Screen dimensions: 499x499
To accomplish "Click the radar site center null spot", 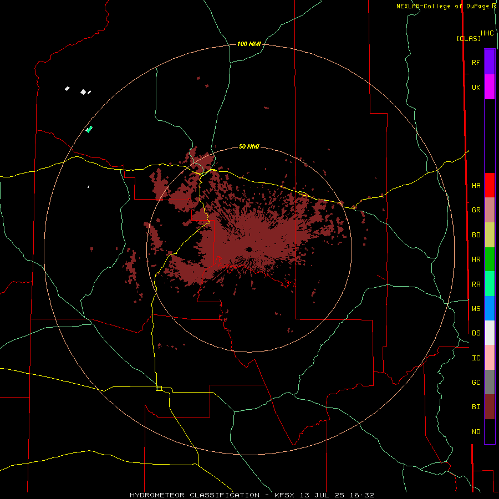I will pos(249,249).
